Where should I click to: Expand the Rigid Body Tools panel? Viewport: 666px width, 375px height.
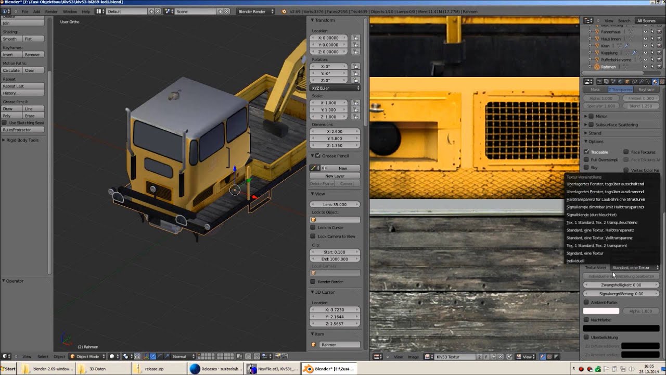coord(22,140)
